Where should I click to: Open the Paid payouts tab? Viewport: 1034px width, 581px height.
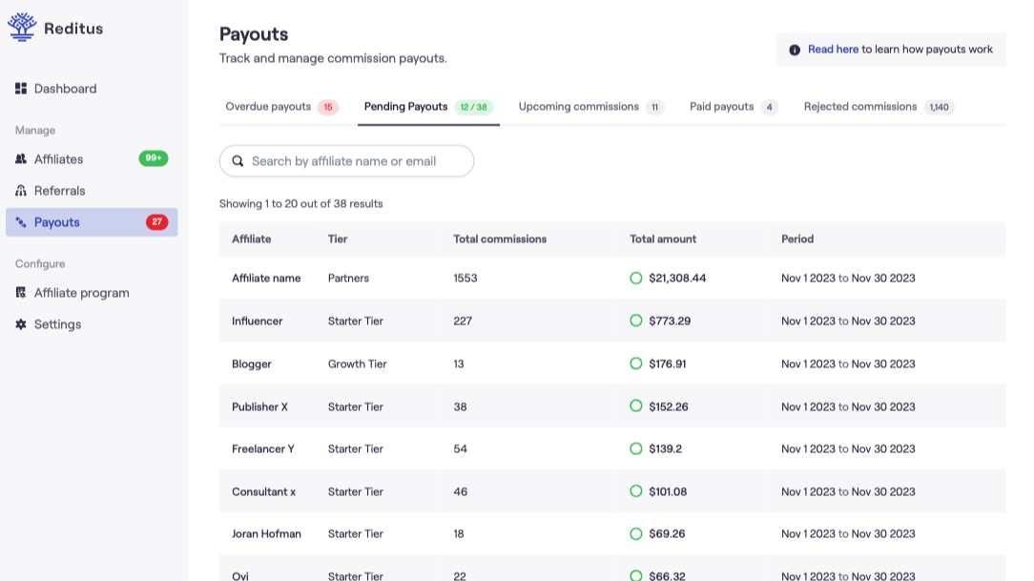721,107
